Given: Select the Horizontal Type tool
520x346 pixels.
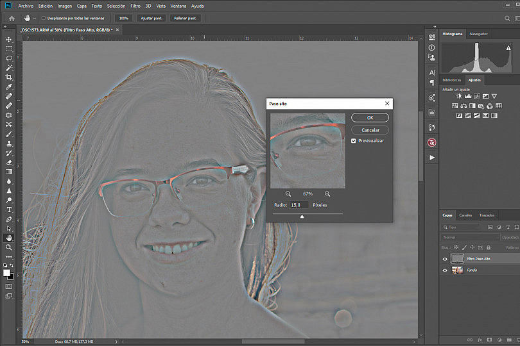Looking at the screenshot, I should pyautogui.click(x=9, y=210).
